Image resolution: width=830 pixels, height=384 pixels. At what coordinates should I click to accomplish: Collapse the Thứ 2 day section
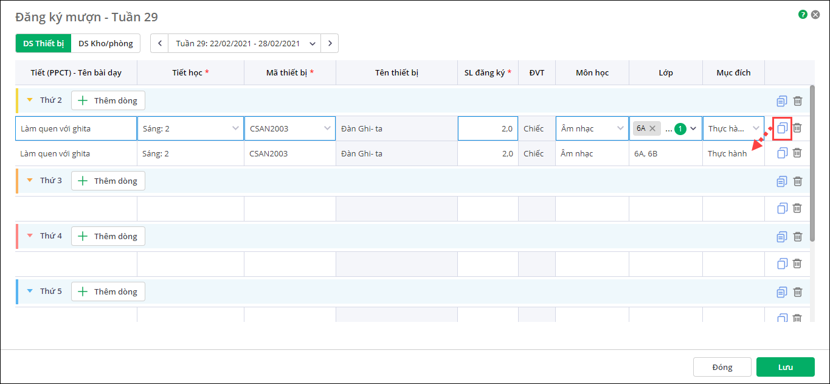point(30,100)
